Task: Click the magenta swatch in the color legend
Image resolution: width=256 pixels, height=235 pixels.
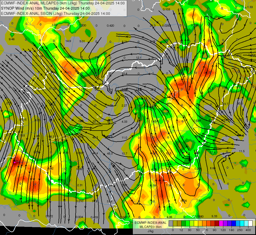Action: (221, 223)
